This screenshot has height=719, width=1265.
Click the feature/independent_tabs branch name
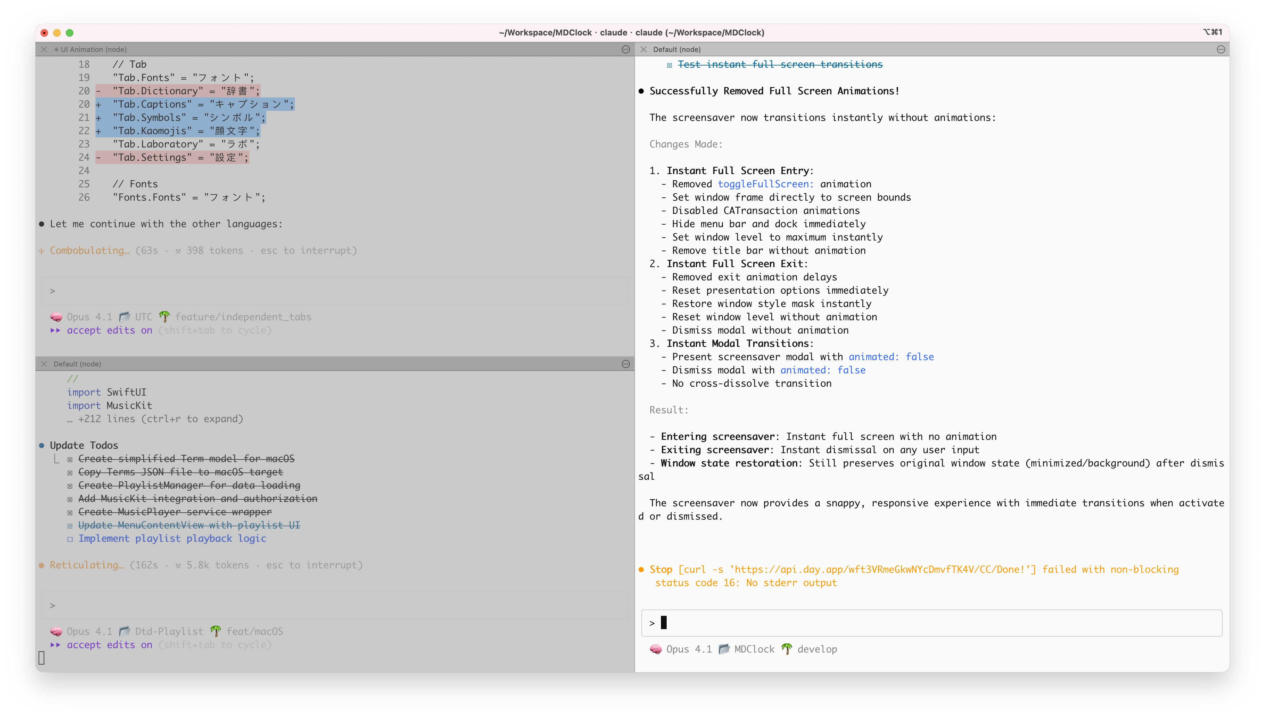coord(243,316)
